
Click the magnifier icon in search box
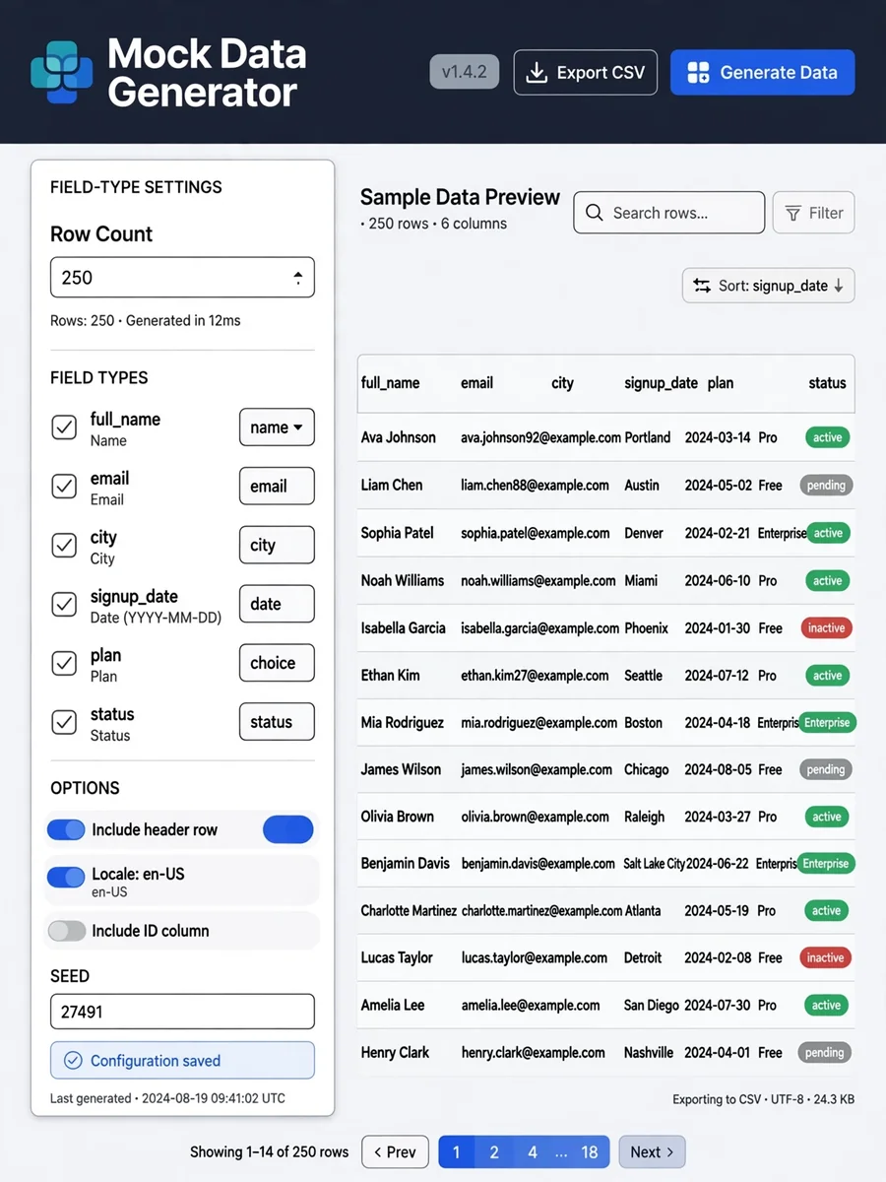point(594,213)
